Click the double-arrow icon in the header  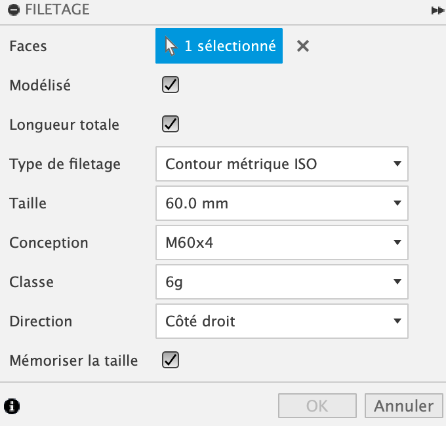437,11
